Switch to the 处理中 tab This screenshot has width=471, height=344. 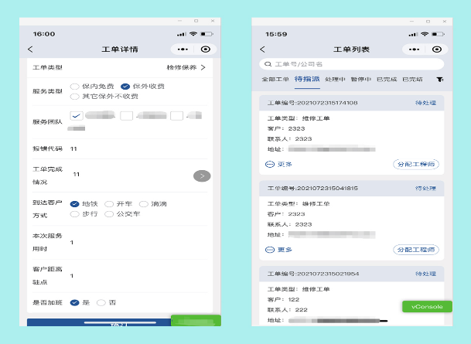[x=335, y=80]
